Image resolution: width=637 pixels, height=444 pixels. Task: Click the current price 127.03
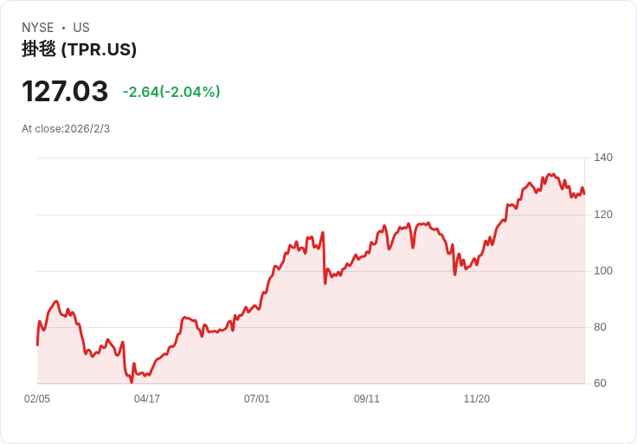[65, 91]
